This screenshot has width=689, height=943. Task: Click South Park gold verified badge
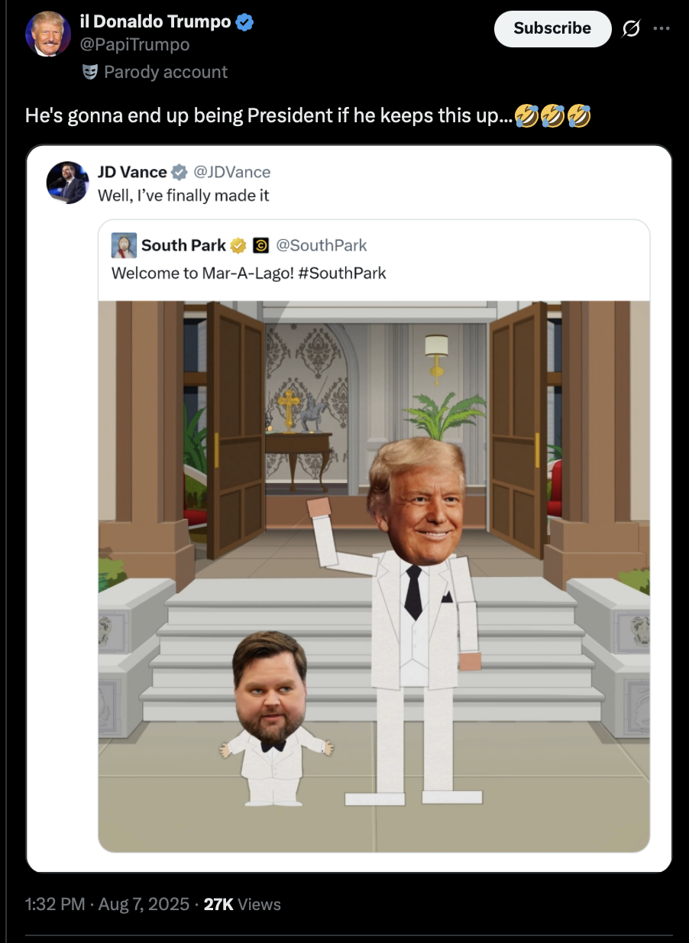coord(238,245)
